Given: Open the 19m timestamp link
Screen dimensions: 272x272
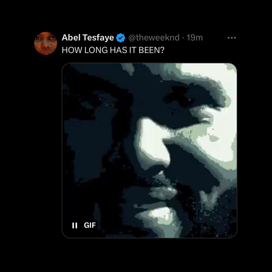Looking at the screenshot, I should click(194, 38).
